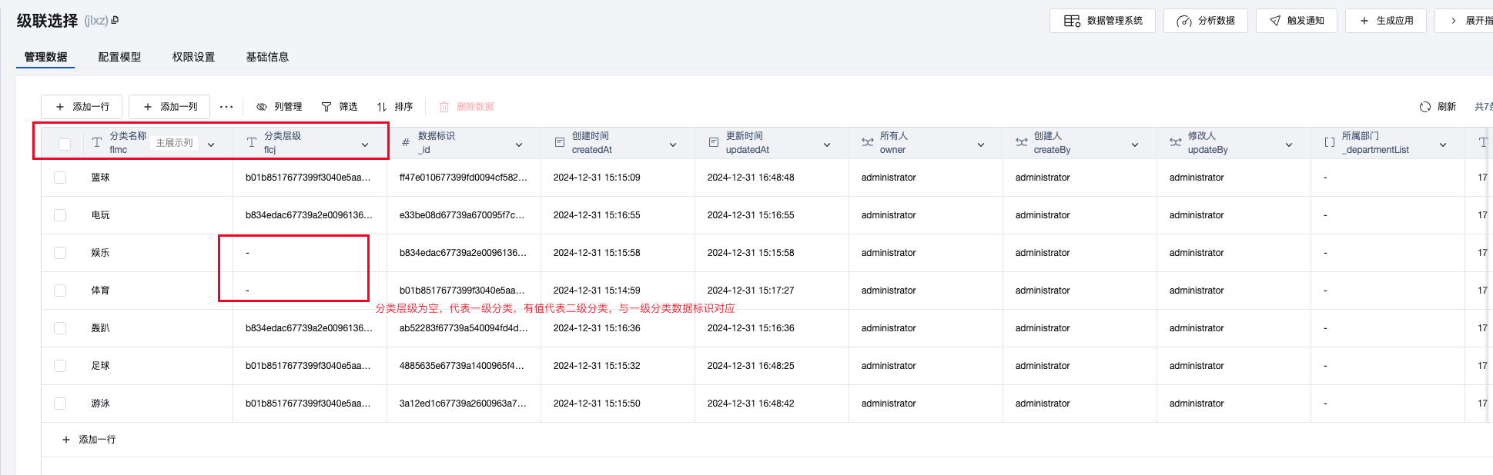Viewport: 1493px width, 475px height.
Task: Open 列管理 column management with eye icon
Action: click(x=279, y=107)
